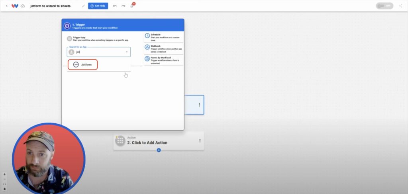
Task: Redo the last undone change
Action: click(x=123, y=6)
